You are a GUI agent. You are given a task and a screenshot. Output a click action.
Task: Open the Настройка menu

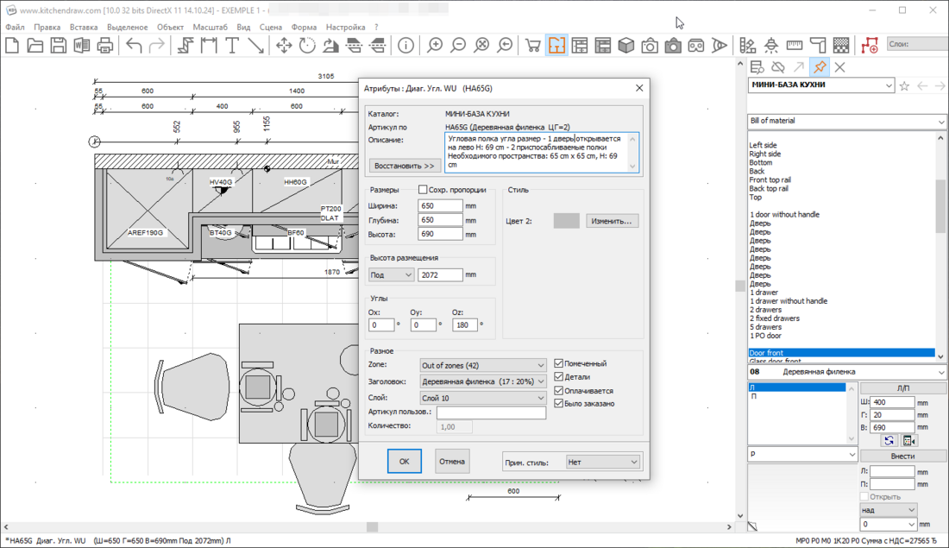pos(346,28)
